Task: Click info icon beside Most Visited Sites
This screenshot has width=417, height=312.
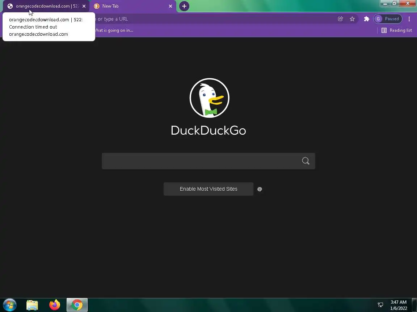Action: click(x=260, y=189)
